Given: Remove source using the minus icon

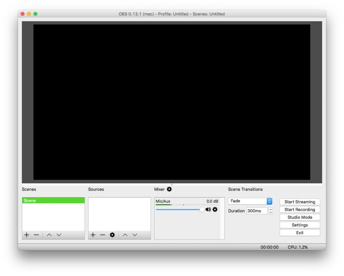Looking at the screenshot, I should coord(102,235).
